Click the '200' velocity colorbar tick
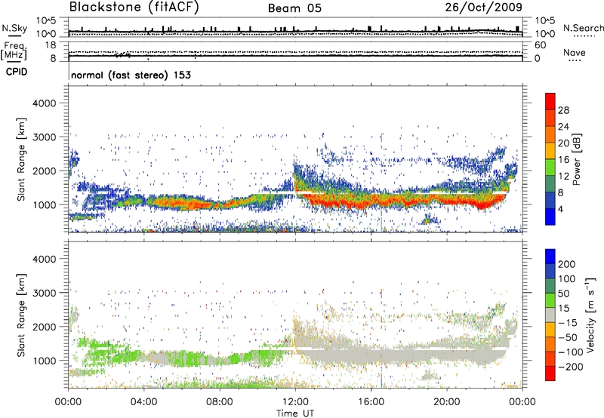The width and height of the screenshot is (604, 418). pyautogui.click(x=566, y=264)
